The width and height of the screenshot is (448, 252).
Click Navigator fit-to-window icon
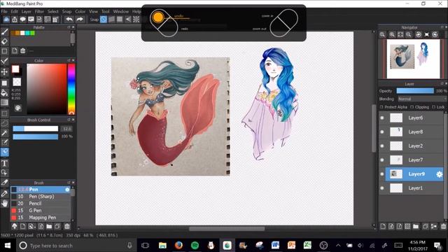[400, 34]
